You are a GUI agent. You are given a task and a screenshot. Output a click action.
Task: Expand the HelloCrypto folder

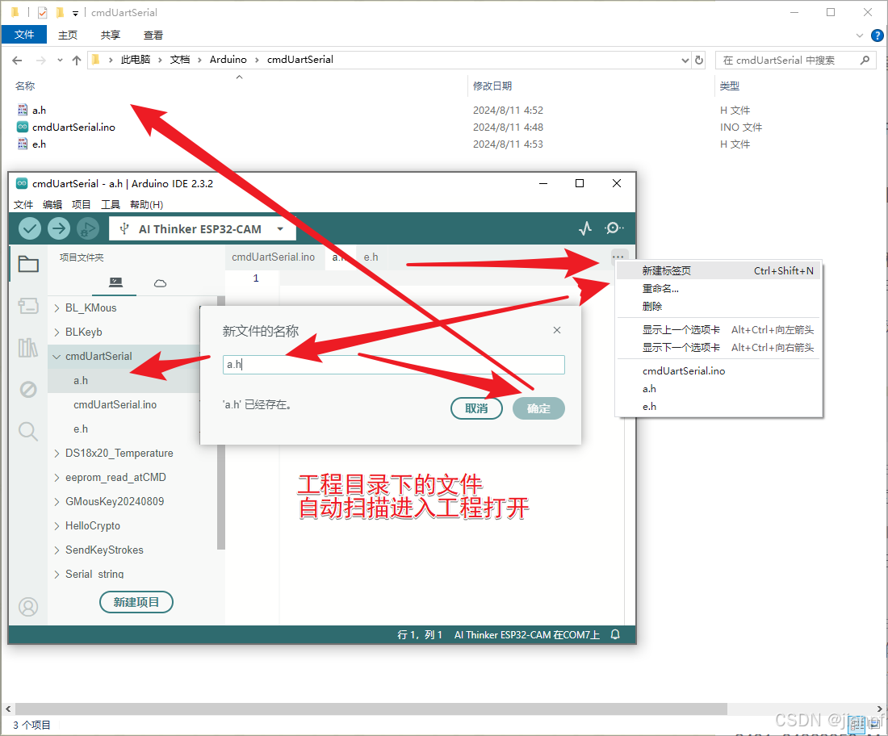57,526
